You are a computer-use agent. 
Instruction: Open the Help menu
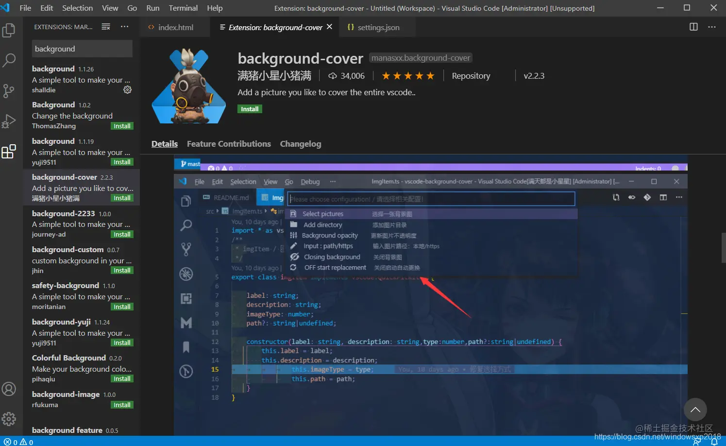[x=215, y=8]
